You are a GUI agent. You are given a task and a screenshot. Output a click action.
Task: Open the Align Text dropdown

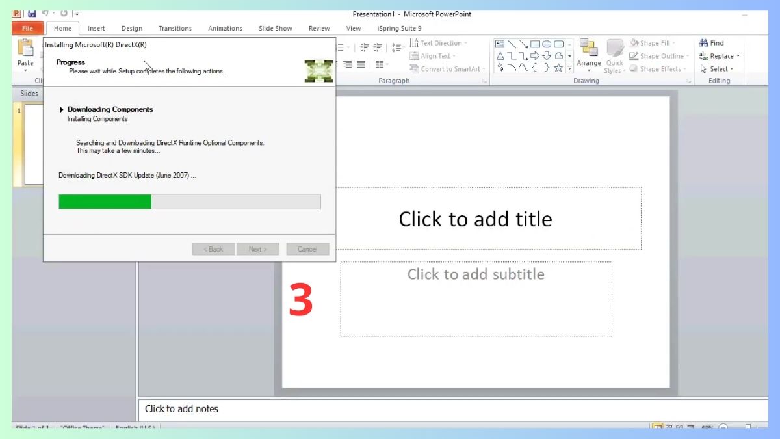(433, 56)
